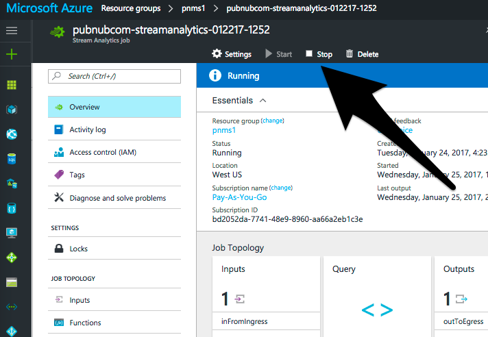488x337 pixels.
Task: Open Storage accounts icon in sidebar
Action: click(x=12, y=282)
